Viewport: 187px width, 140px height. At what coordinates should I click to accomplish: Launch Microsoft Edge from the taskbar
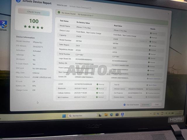(x=112, y=115)
